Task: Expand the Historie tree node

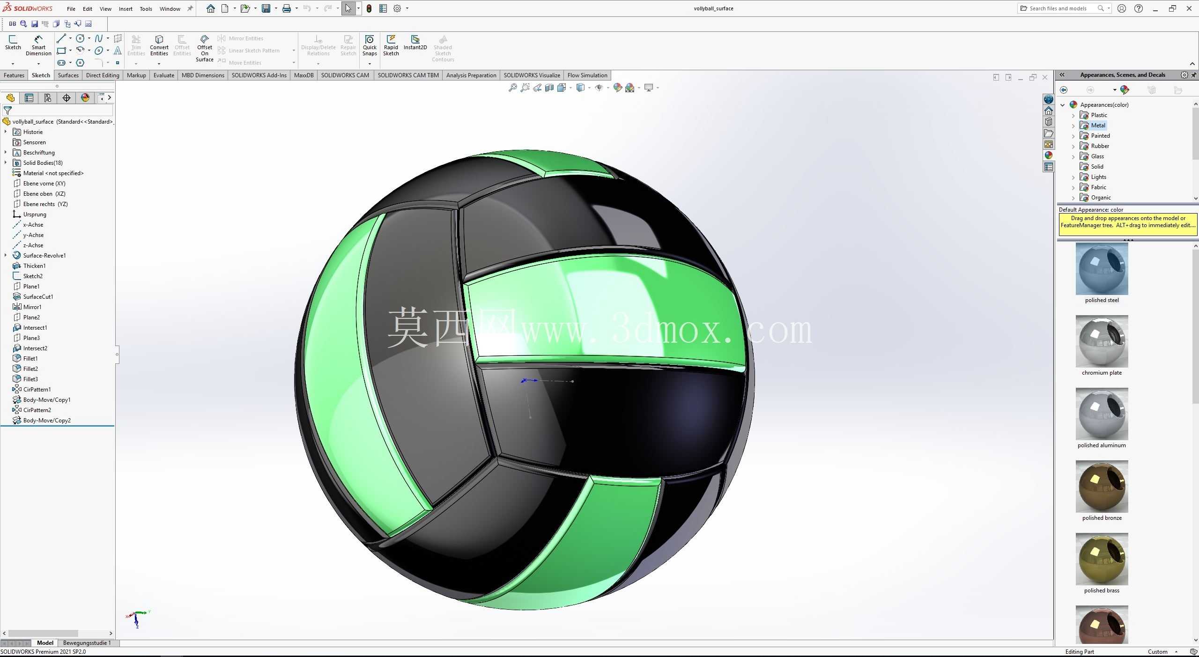Action: coord(6,132)
